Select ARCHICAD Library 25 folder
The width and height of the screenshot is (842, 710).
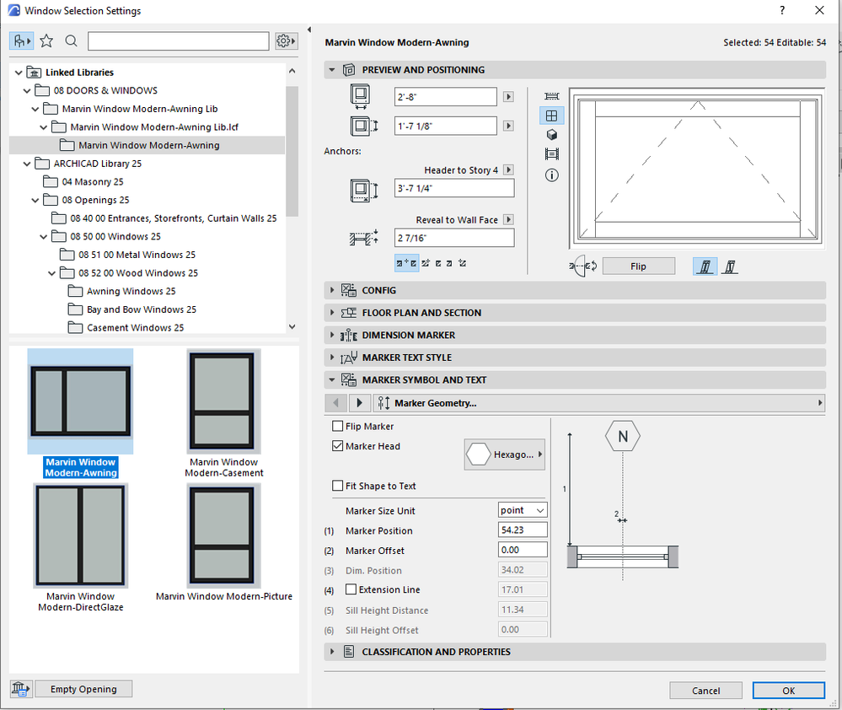coord(97,164)
